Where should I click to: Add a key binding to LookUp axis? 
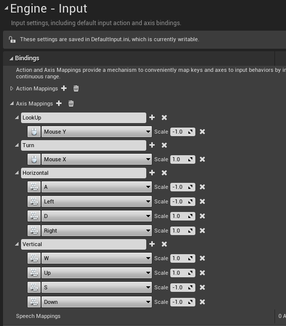(152, 118)
